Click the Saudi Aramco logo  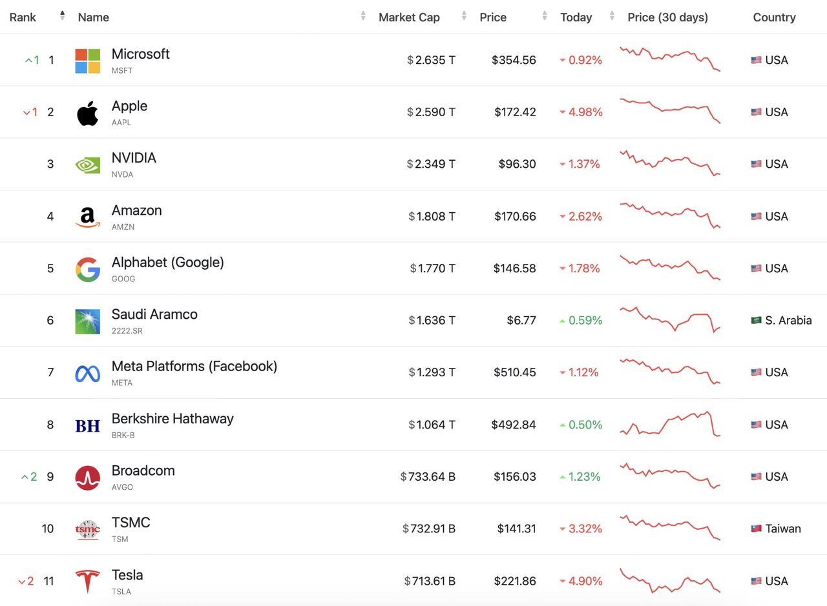point(87,321)
